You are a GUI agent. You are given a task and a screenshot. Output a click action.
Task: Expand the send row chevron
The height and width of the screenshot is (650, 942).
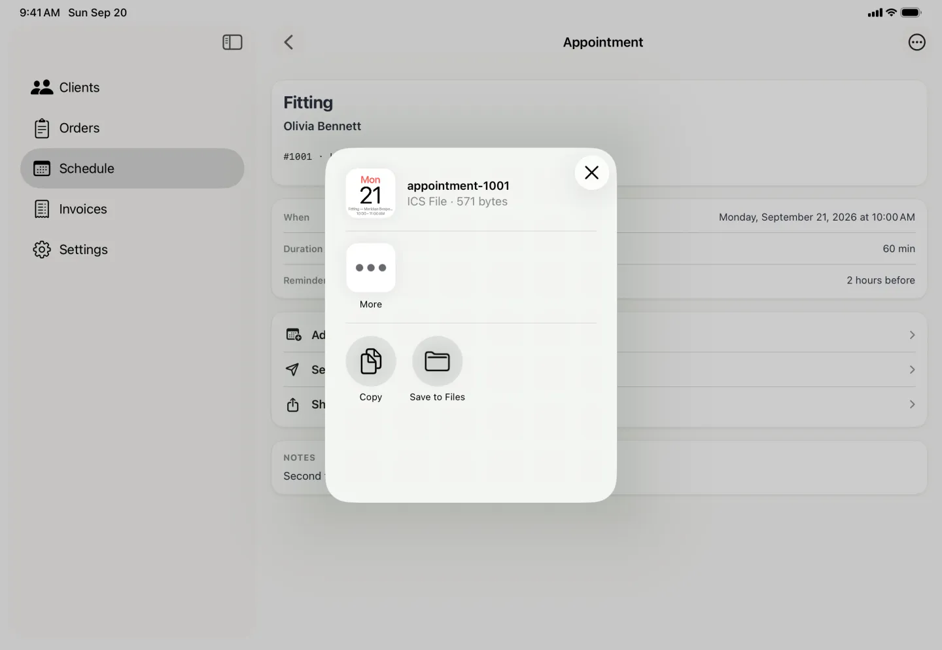click(912, 370)
